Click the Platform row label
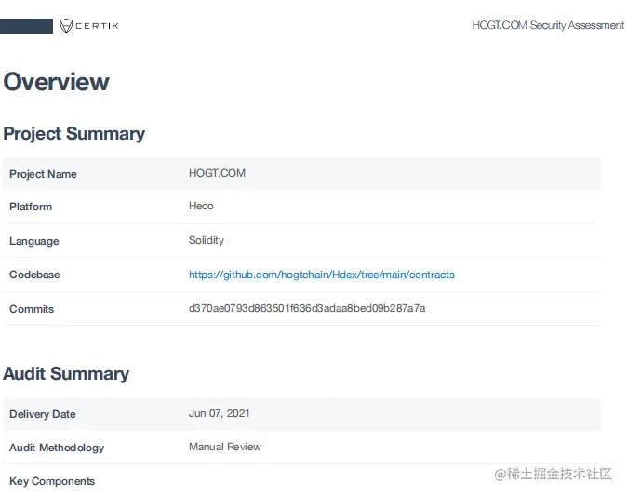Viewport: 627px width, 496px height. pyautogui.click(x=31, y=207)
